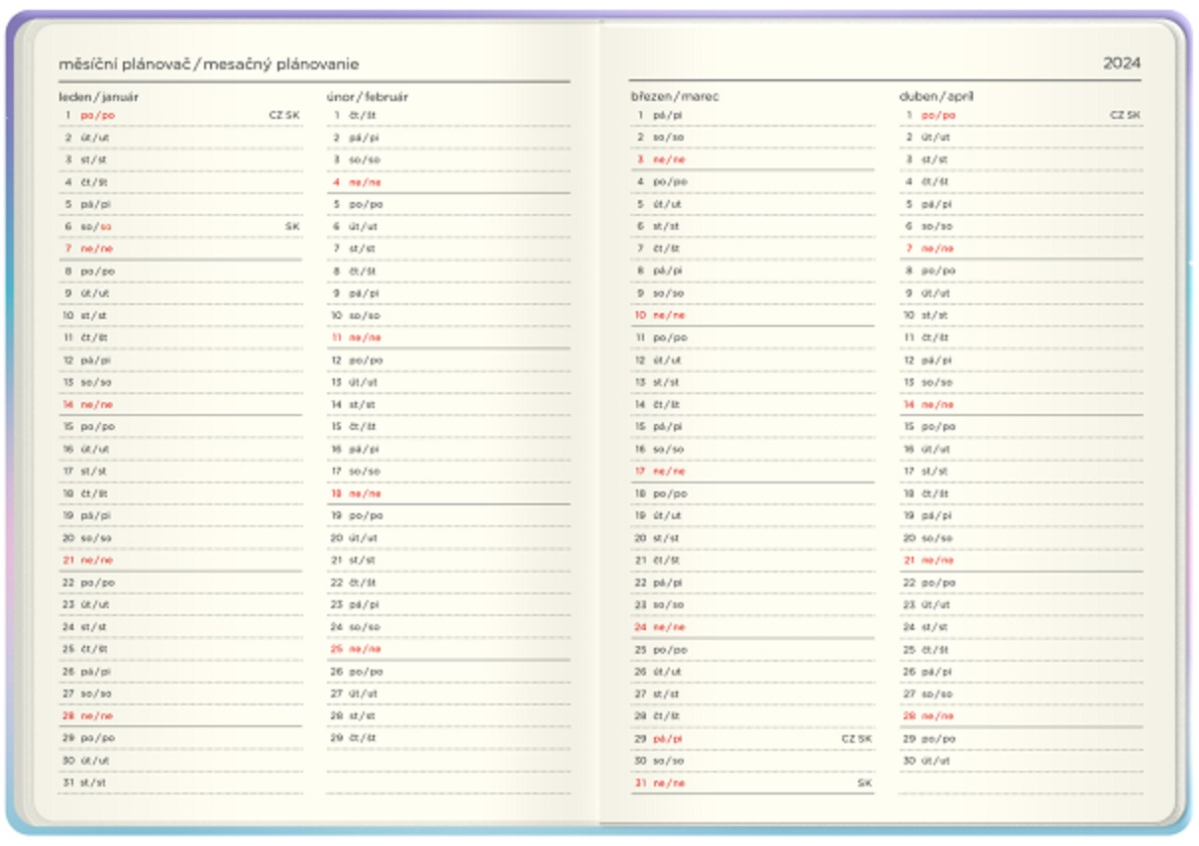Click the SK marker on March 31
This screenshot has height=846, width=1199.
(x=865, y=783)
